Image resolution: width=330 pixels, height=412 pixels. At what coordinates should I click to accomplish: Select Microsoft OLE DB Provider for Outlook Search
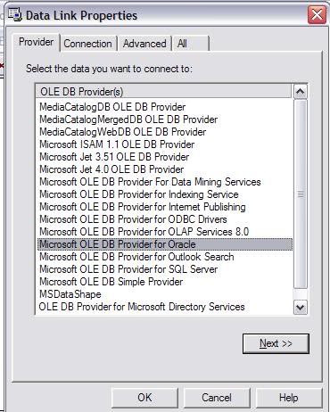[x=136, y=257]
